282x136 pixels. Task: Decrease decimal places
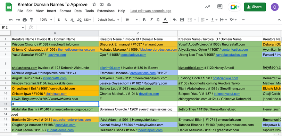(x=72, y=20)
